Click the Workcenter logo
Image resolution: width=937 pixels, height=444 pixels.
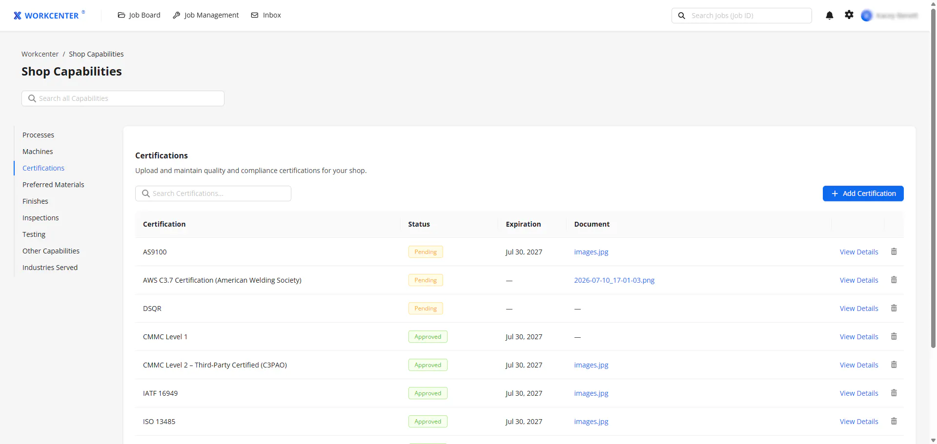(x=49, y=15)
